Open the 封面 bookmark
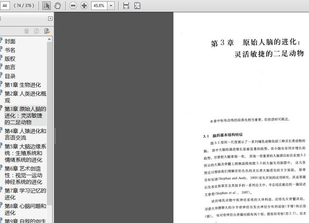The image size is (309, 223). (x=10, y=41)
